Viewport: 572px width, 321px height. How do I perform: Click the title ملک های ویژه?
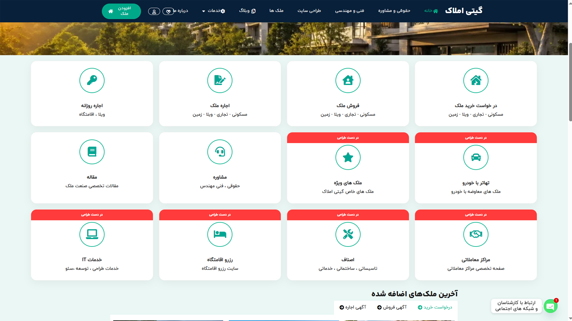pos(348,183)
